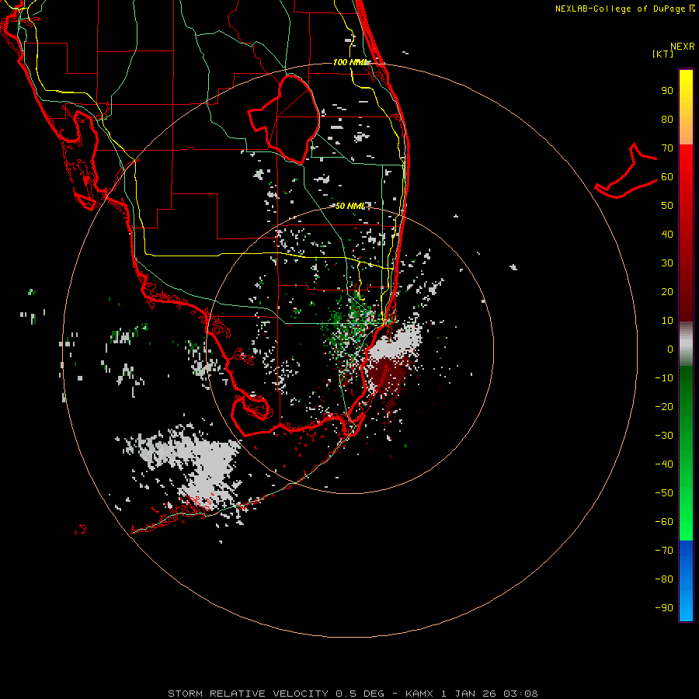Click the 50 NMI range ring label
Image resolution: width=699 pixels, height=699 pixels.
tap(350, 207)
